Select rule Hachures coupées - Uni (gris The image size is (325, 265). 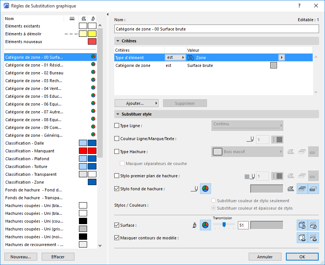pos(50,229)
